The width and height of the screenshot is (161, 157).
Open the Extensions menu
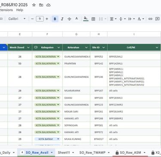(x=6, y=10)
